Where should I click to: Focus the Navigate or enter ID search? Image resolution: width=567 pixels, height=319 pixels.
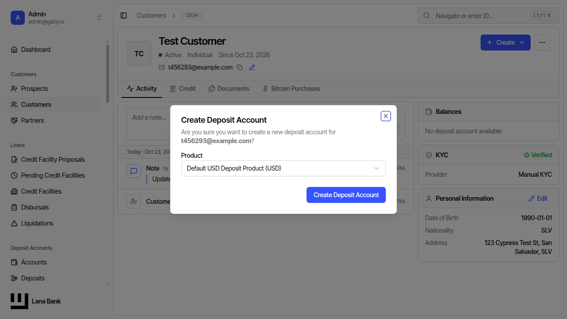[x=488, y=16]
